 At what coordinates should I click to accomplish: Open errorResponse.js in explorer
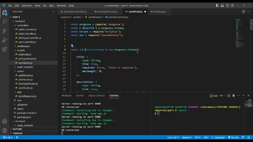(27, 96)
